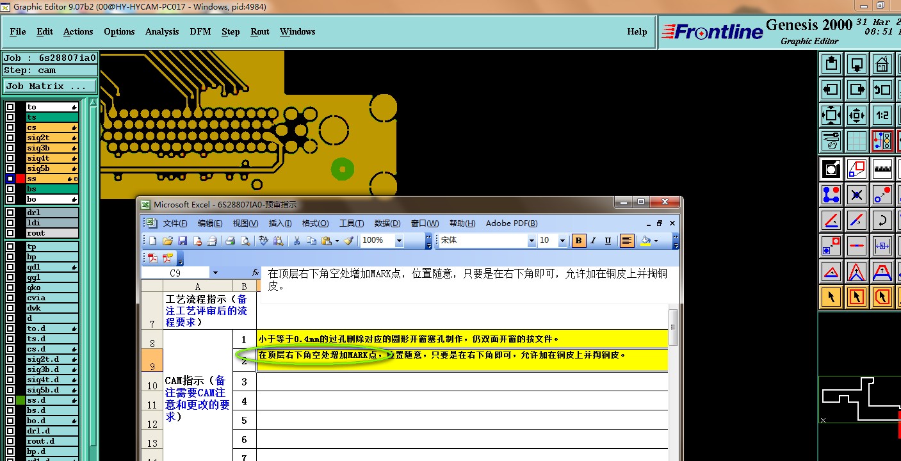Click Save icon in Excel toolbar
This screenshot has height=461, width=901.
coord(183,241)
